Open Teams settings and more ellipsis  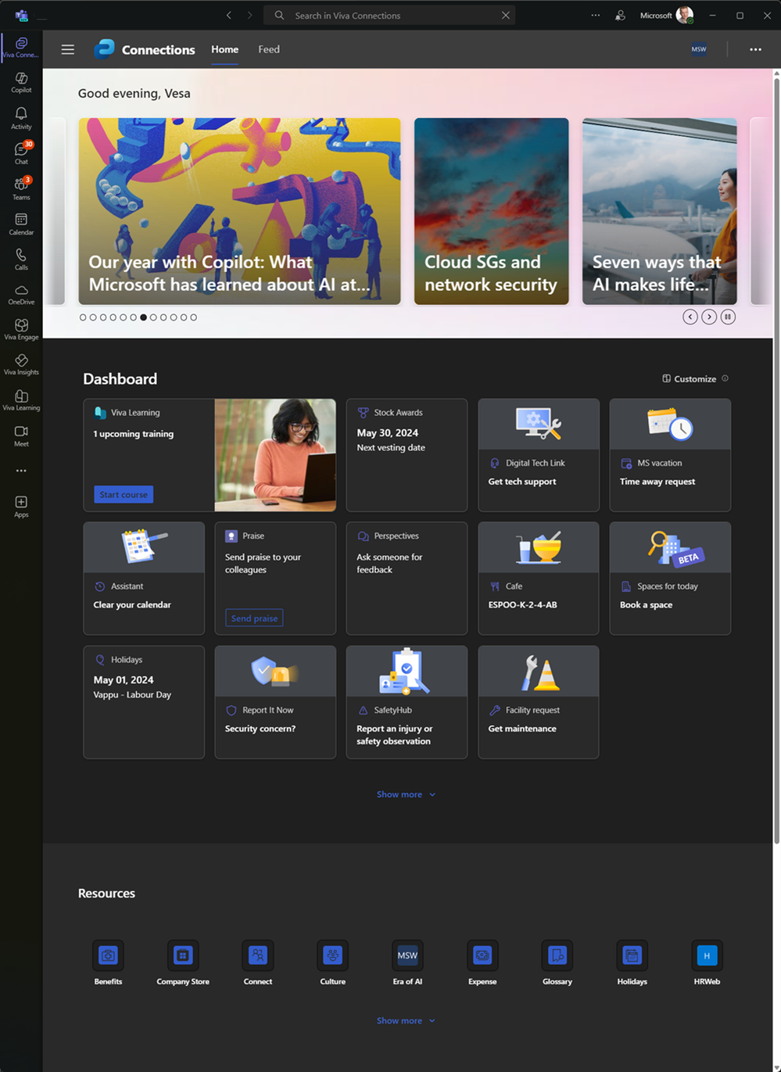coord(596,15)
